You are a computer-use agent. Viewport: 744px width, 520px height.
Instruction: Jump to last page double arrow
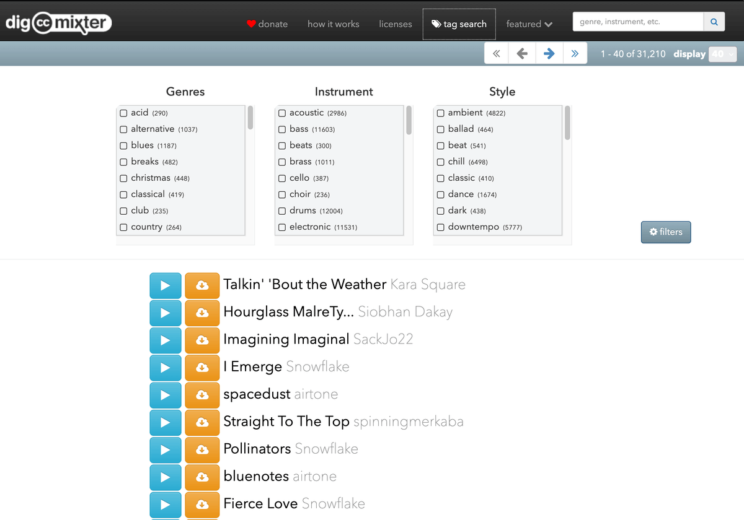tap(575, 54)
